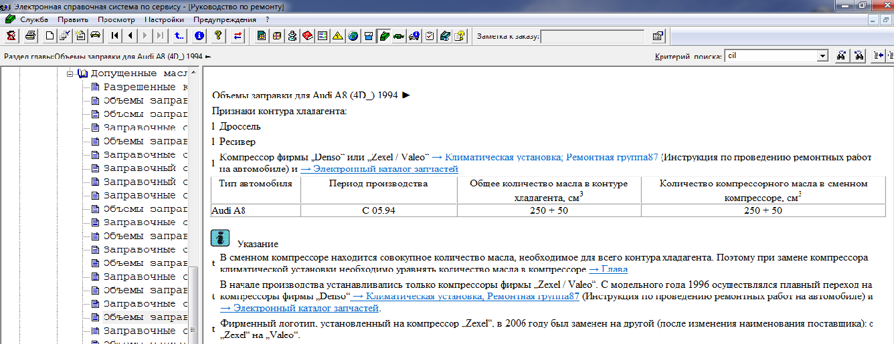The image size is (894, 344).
Task: Click the blank new page icon
Action: tap(50, 36)
